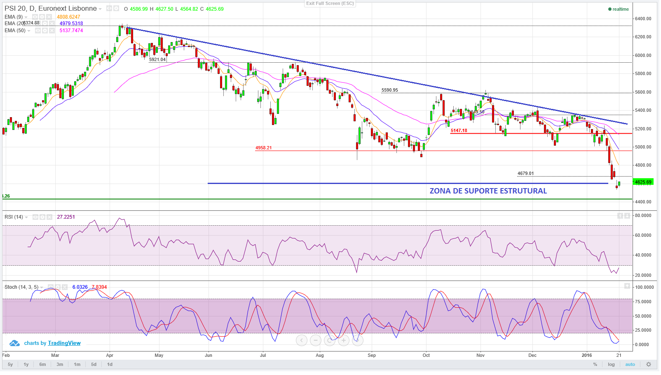
Task: Hide the PSI 20 main series with eye icon
Action: pyautogui.click(x=109, y=8)
